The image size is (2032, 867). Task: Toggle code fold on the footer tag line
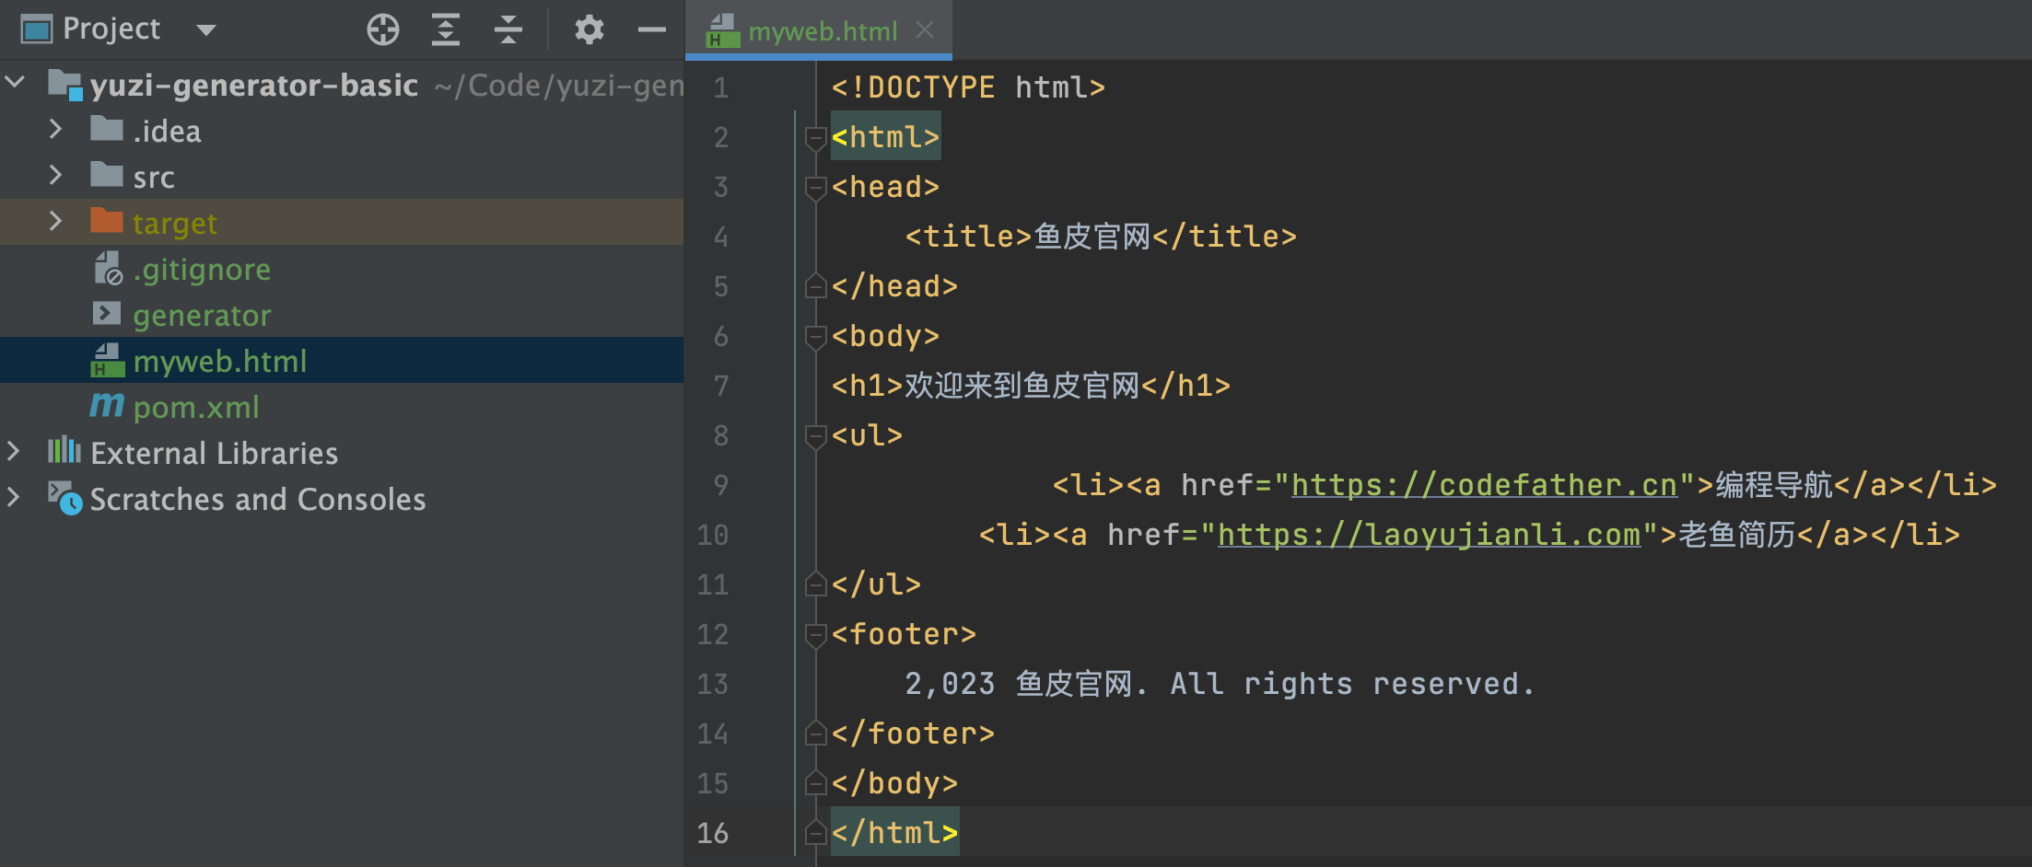point(814,635)
